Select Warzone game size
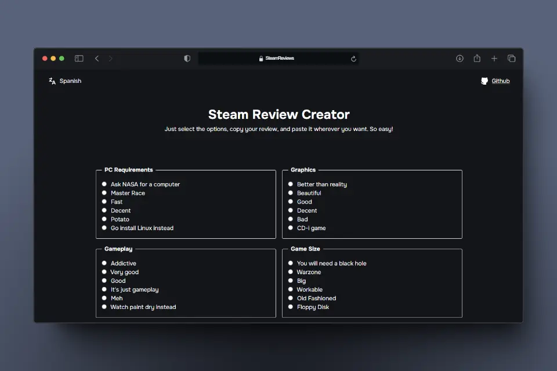 coord(291,272)
